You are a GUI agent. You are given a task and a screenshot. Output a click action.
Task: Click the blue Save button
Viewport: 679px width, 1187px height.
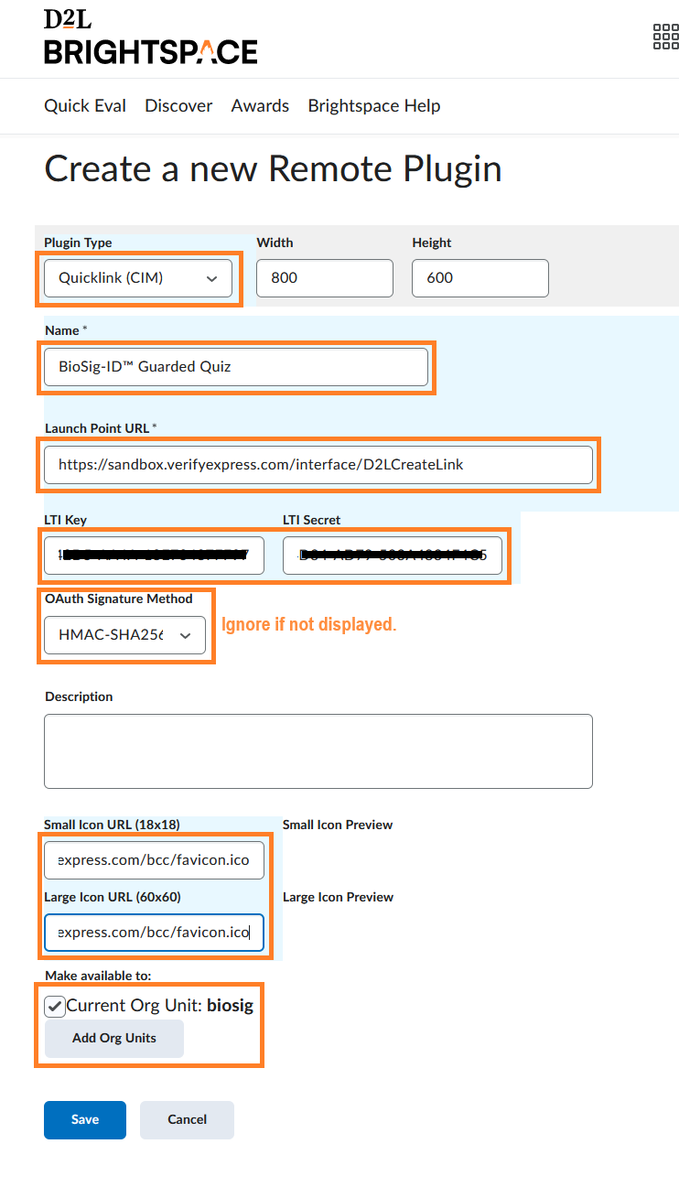point(85,1119)
